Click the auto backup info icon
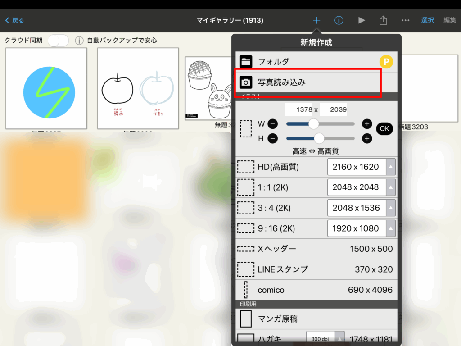This screenshot has width=461, height=346. pos(79,41)
